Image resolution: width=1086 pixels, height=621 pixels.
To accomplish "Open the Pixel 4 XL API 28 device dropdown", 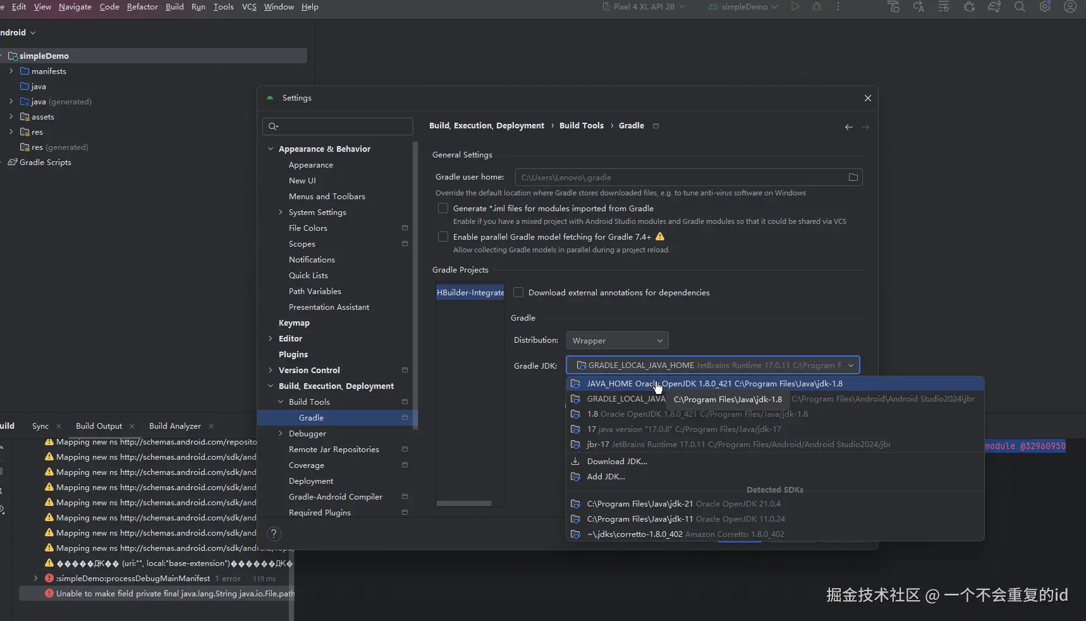I will coord(644,7).
